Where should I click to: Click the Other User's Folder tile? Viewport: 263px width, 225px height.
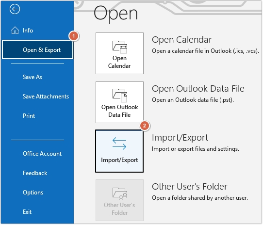(x=119, y=200)
